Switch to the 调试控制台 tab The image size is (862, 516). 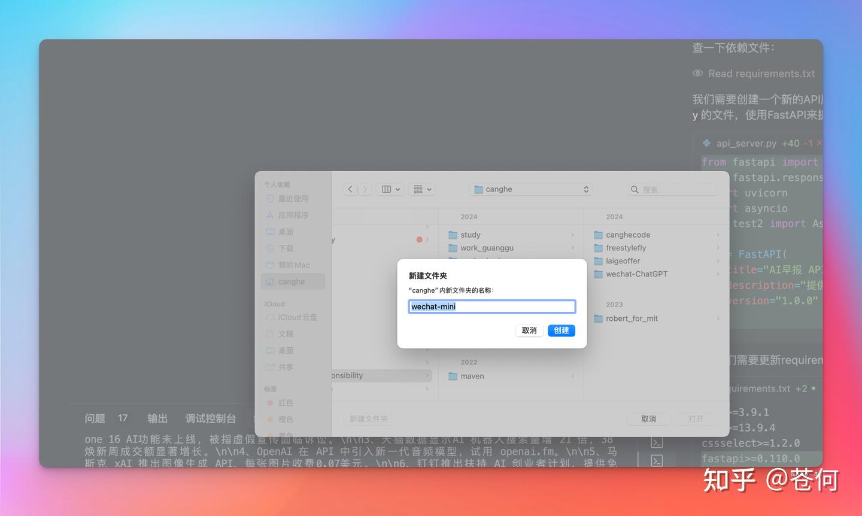tap(210, 418)
